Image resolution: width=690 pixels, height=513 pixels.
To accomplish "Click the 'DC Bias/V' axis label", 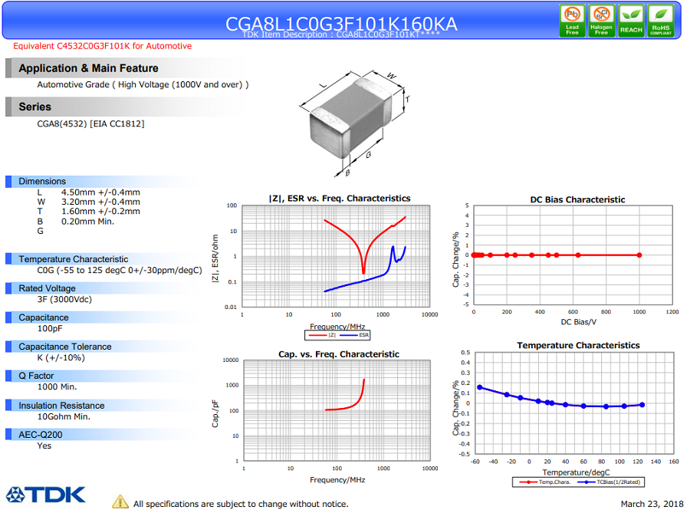I will 578,322.
